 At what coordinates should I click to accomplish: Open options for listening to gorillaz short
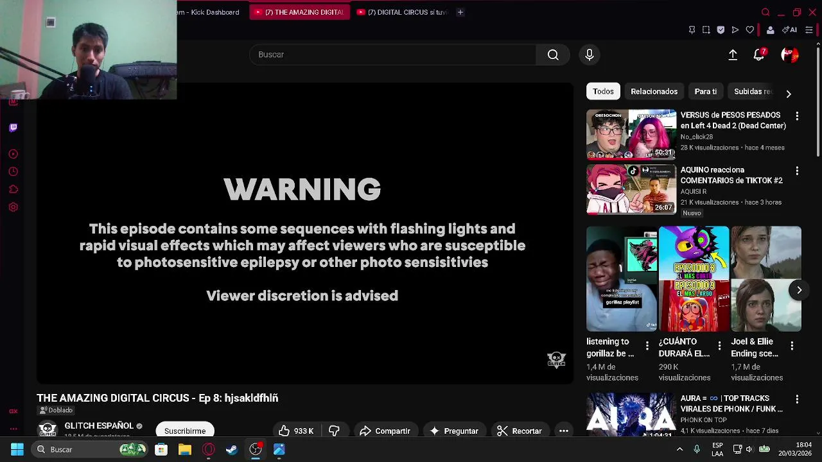coord(647,346)
